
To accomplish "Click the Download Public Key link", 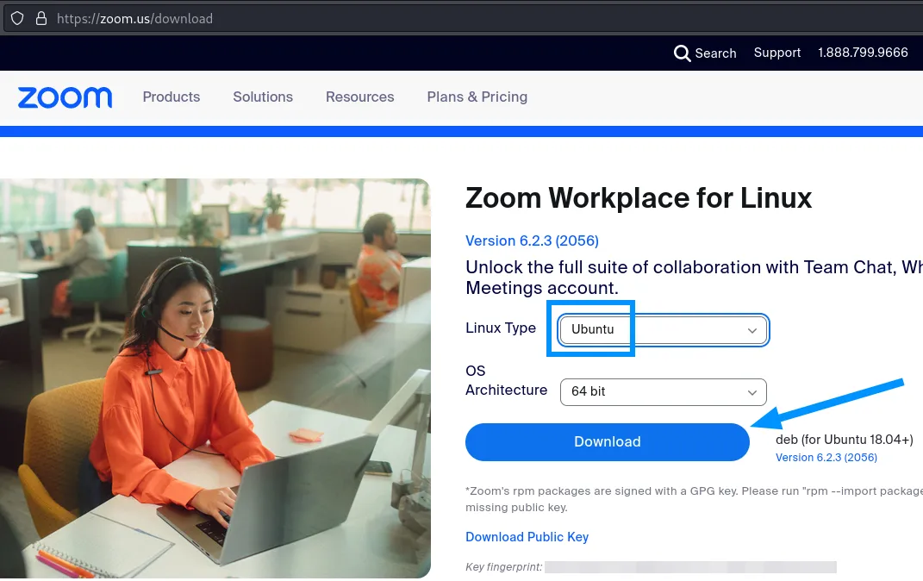I will [x=527, y=537].
